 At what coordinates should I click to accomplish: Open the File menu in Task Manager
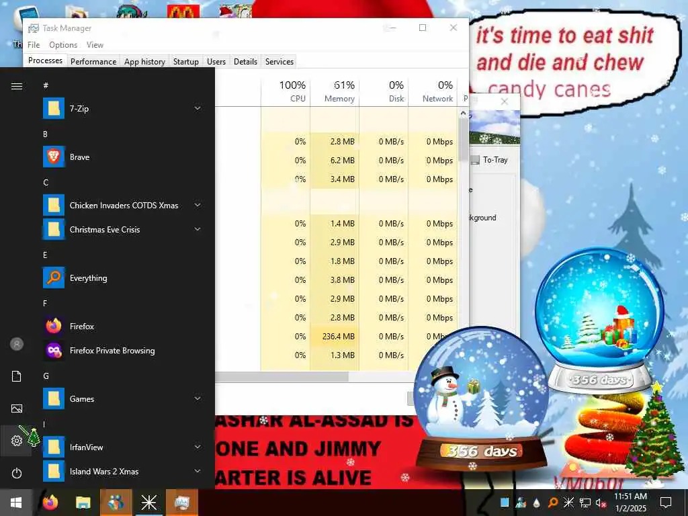34,45
